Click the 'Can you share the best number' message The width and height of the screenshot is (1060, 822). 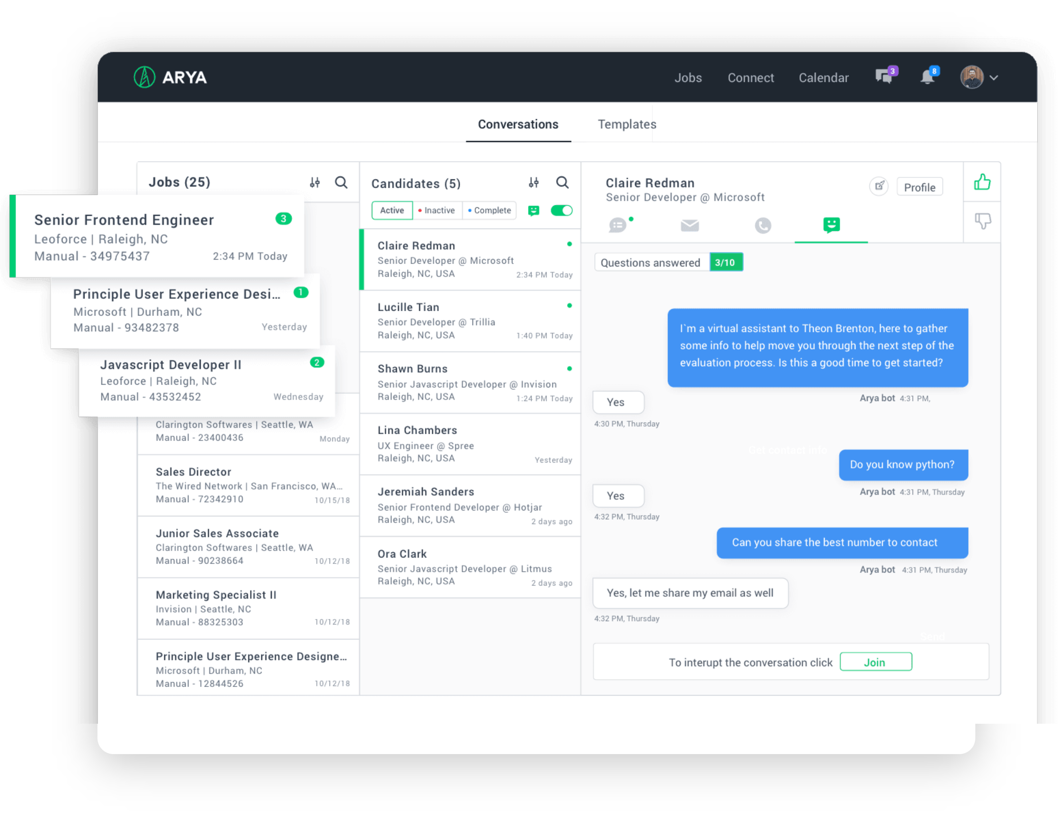pos(842,542)
